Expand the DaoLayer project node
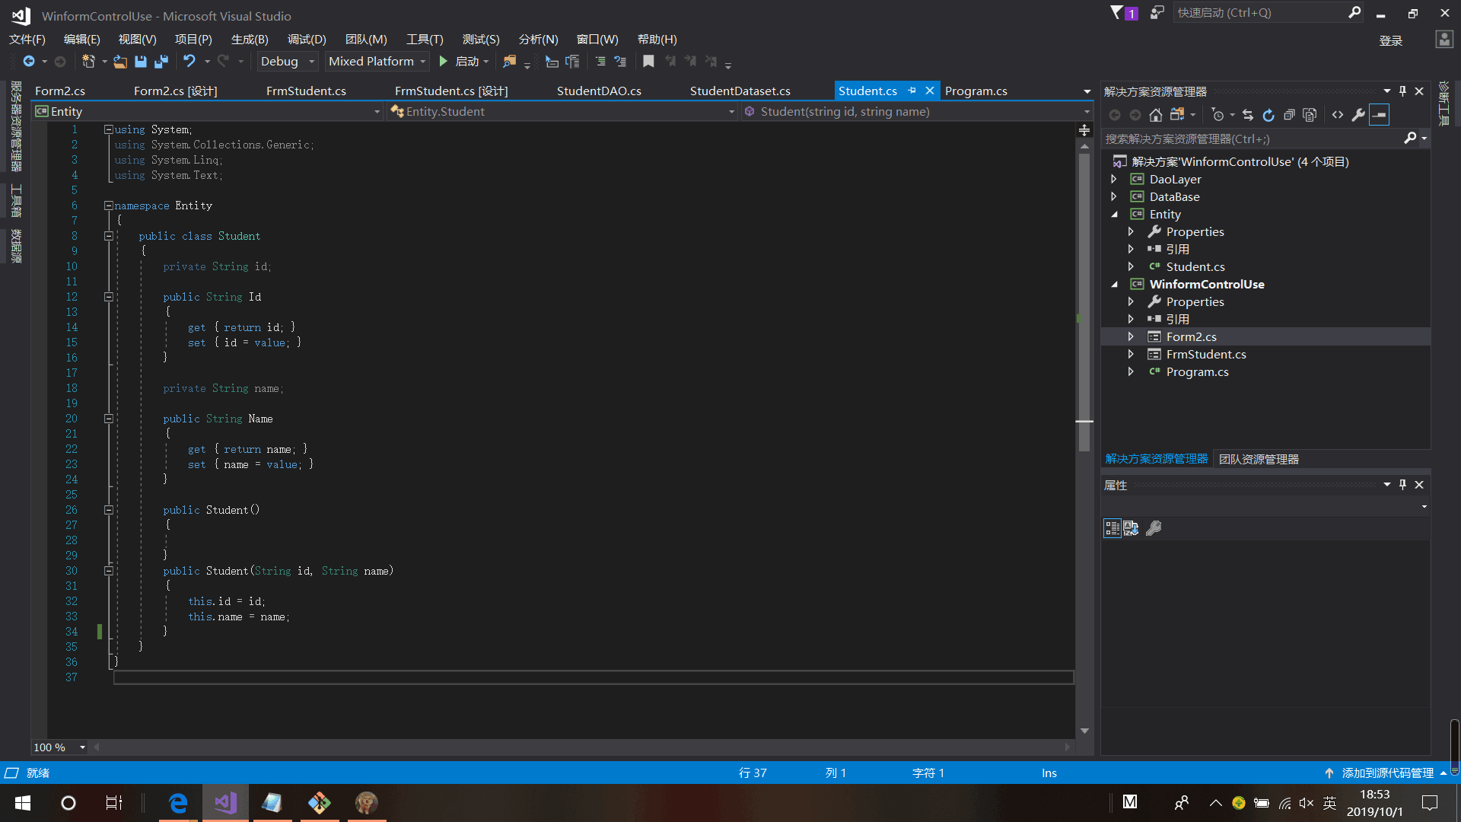 click(1114, 179)
